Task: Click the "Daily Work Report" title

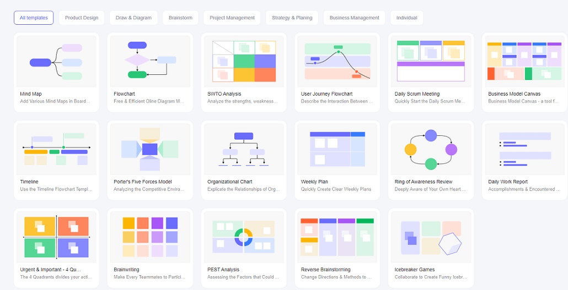Action: coord(508,182)
